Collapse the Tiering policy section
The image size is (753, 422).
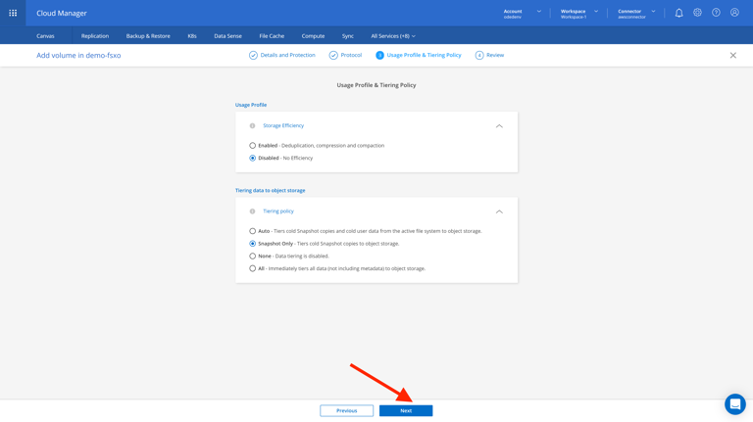[x=499, y=211]
